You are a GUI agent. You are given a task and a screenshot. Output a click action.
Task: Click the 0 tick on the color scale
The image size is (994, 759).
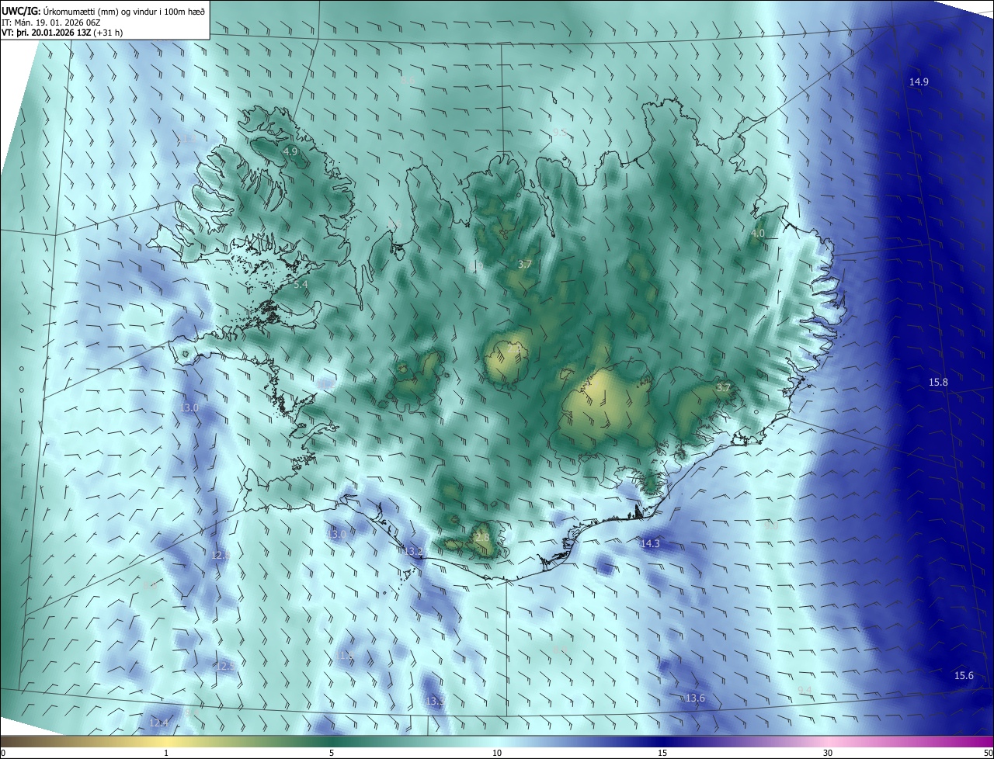[x=2, y=753]
